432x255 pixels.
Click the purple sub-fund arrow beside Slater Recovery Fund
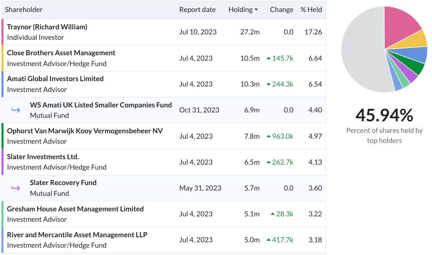click(x=16, y=188)
